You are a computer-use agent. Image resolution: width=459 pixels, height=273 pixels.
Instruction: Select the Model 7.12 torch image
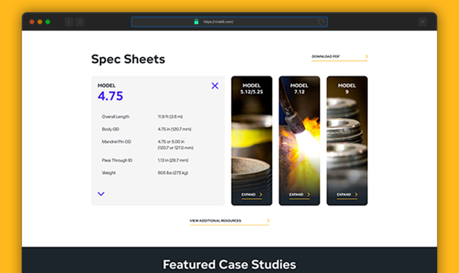click(x=299, y=140)
